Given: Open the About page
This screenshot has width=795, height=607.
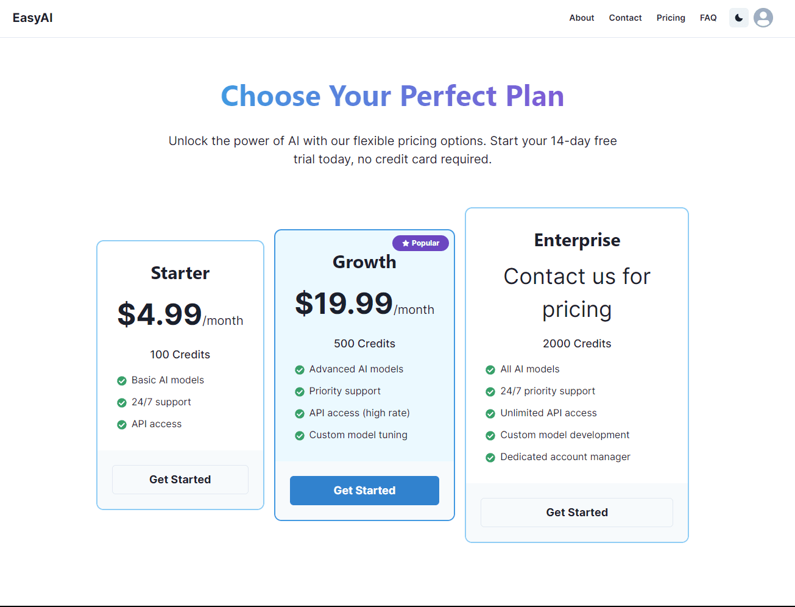Looking at the screenshot, I should click(581, 18).
